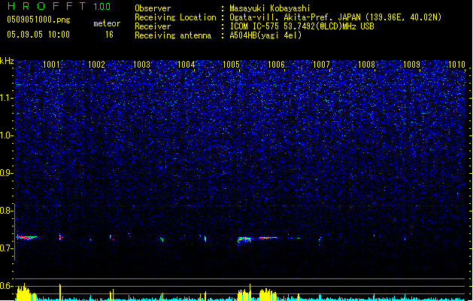Click the date stamp 05.09.05 10:00
473x301 pixels.
(38, 35)
